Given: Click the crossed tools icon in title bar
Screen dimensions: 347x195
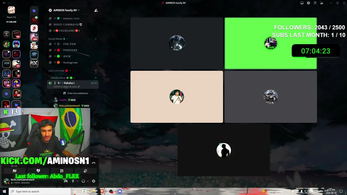Looking at the screenshot, I should coord(315,3).
